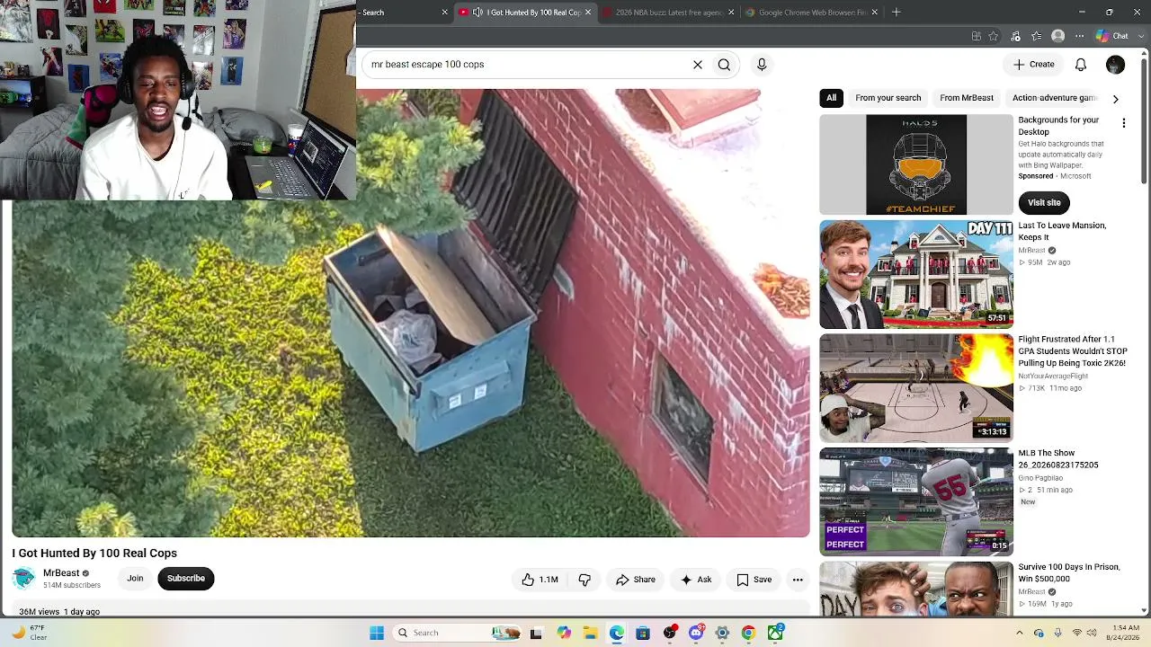The width and height of the screenshot is (1151, 647).
Task: Close the 2026 NBA buzz tab
Action: click(731, 13)
